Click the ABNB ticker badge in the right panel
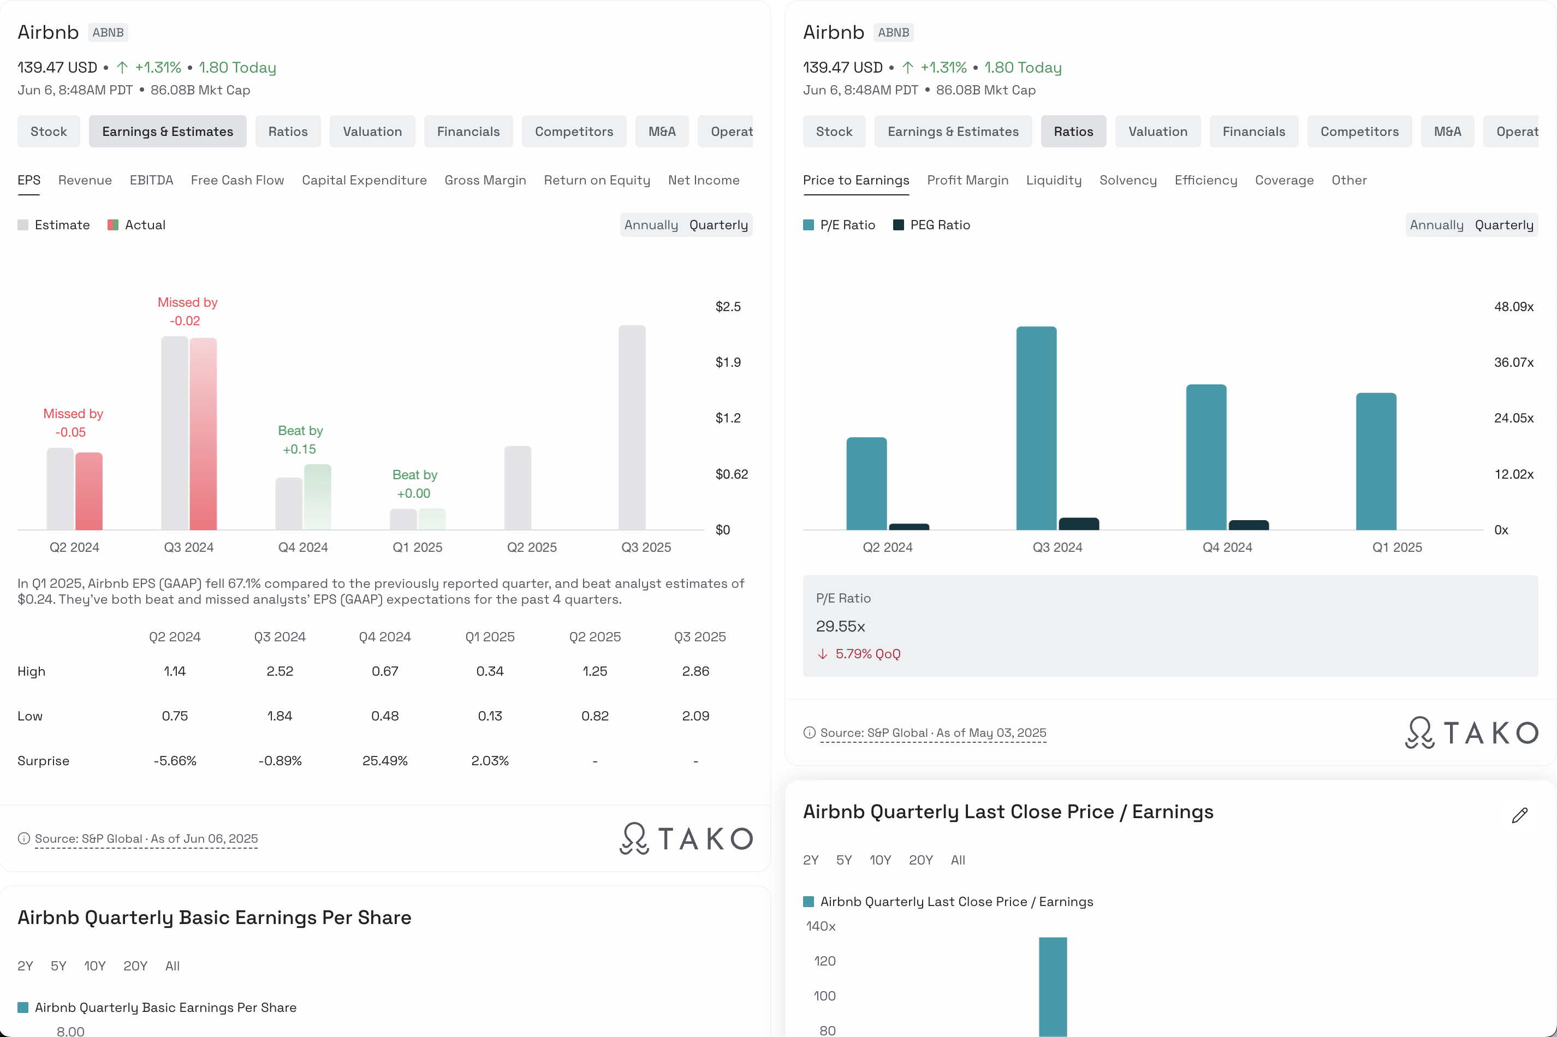This screenshot has width=1557, height=1037. 893,32
